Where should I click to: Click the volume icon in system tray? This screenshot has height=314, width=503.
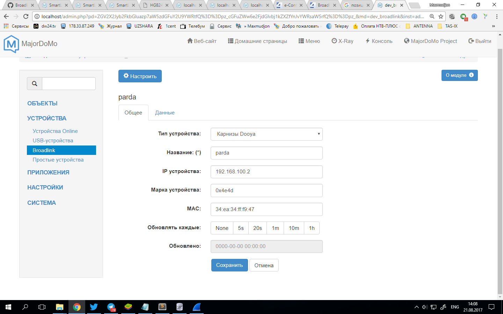pos(425,307)
